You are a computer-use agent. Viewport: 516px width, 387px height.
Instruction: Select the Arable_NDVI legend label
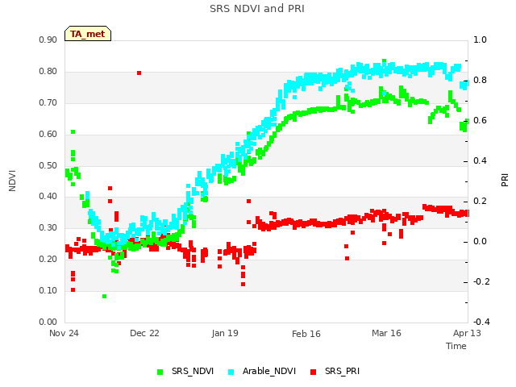coord(269,372)
